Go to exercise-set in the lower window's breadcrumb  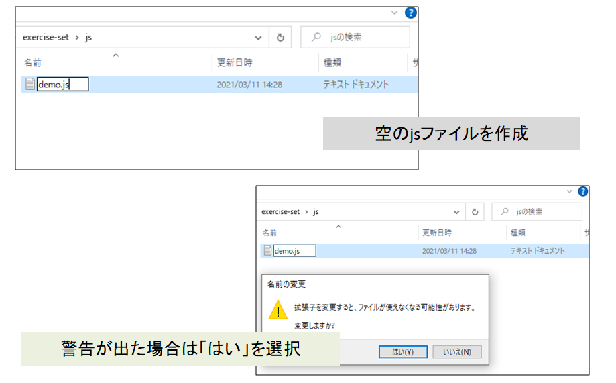tap(280, 211)
